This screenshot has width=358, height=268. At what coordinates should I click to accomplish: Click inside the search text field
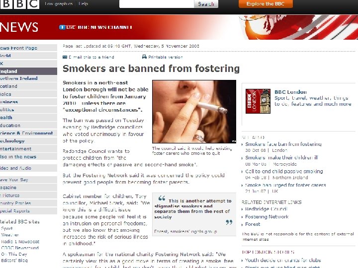tap(157, 4)
